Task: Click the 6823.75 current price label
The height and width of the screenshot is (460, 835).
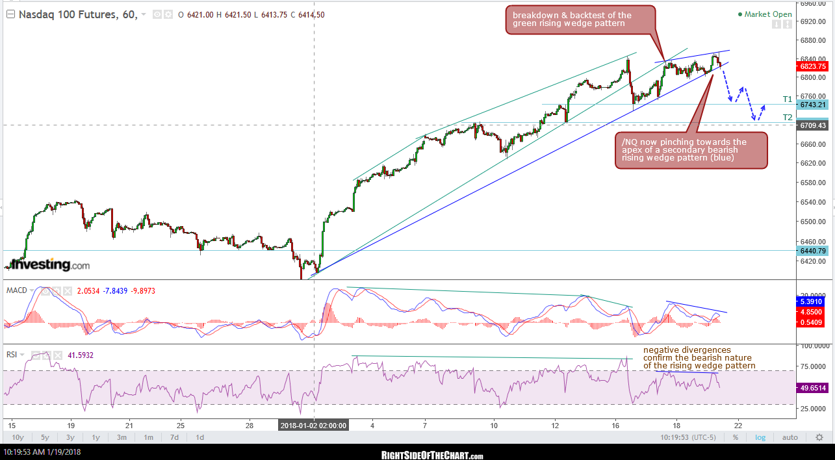Action: point(813,66)
